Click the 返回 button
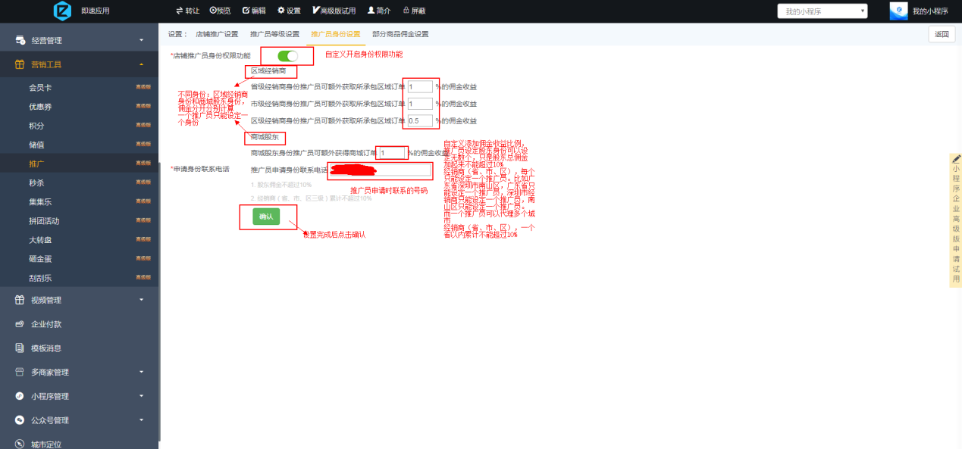Image resolution: width=962 pixels, height=449 pixels. (941, 34)
